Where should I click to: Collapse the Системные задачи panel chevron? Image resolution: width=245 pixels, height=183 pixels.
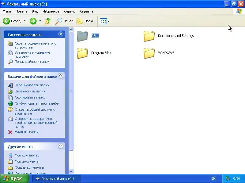[x=61, y=34]
